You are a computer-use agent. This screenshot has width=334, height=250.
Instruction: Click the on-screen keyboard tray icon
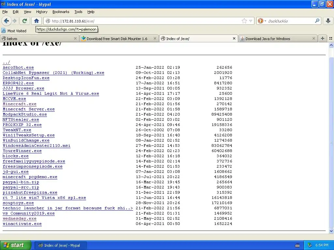coord(297,245)
